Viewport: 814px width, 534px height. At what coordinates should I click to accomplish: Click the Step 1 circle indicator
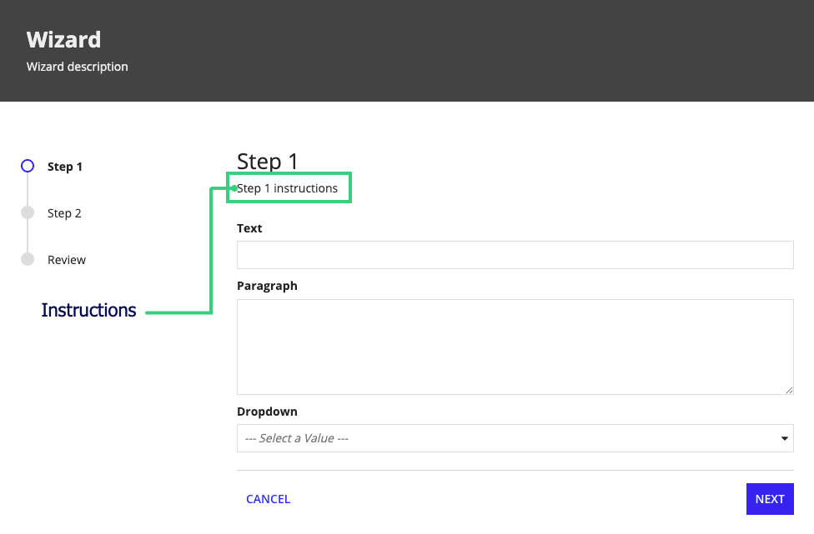[x=28, y=166]
